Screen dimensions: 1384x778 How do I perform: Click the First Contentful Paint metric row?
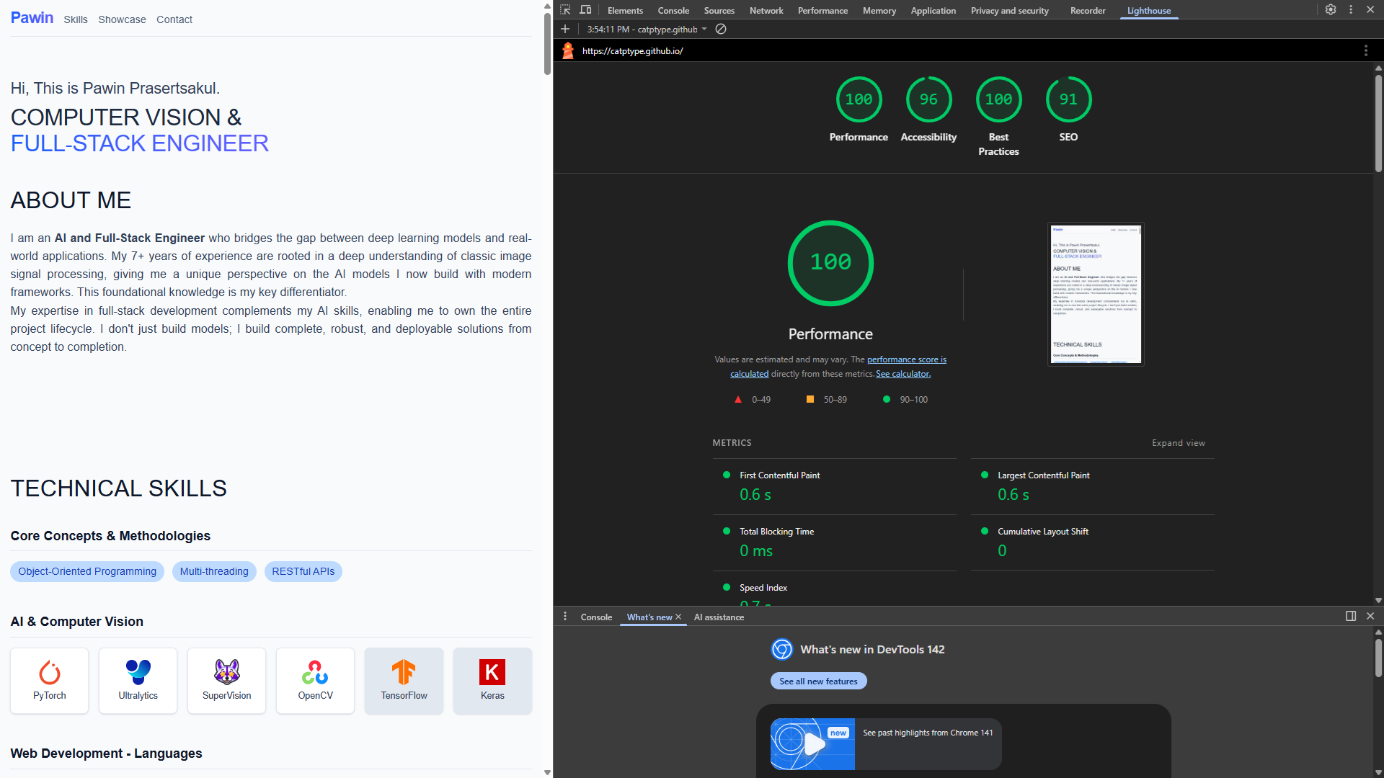tap(834, 486)
